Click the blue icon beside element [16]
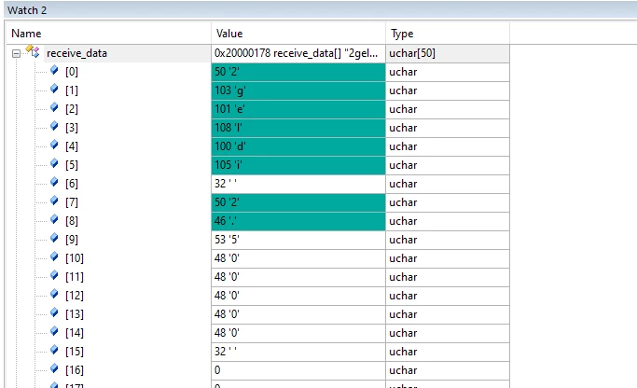Image resolution: width=637 pixels, height=388 pixels. click(x=54, y=369)
